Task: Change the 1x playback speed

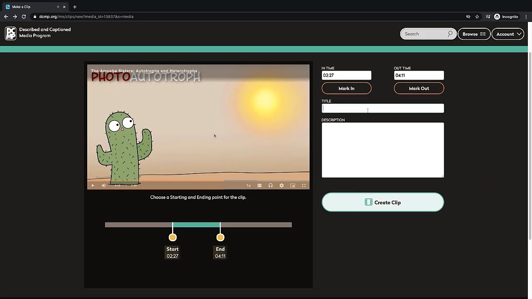Action: 249,186
